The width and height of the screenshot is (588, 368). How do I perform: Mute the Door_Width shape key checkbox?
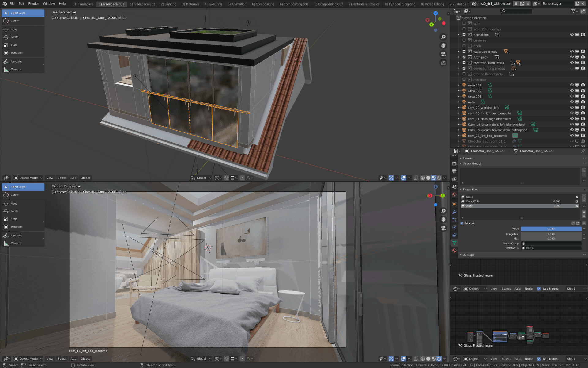[577, 201]
